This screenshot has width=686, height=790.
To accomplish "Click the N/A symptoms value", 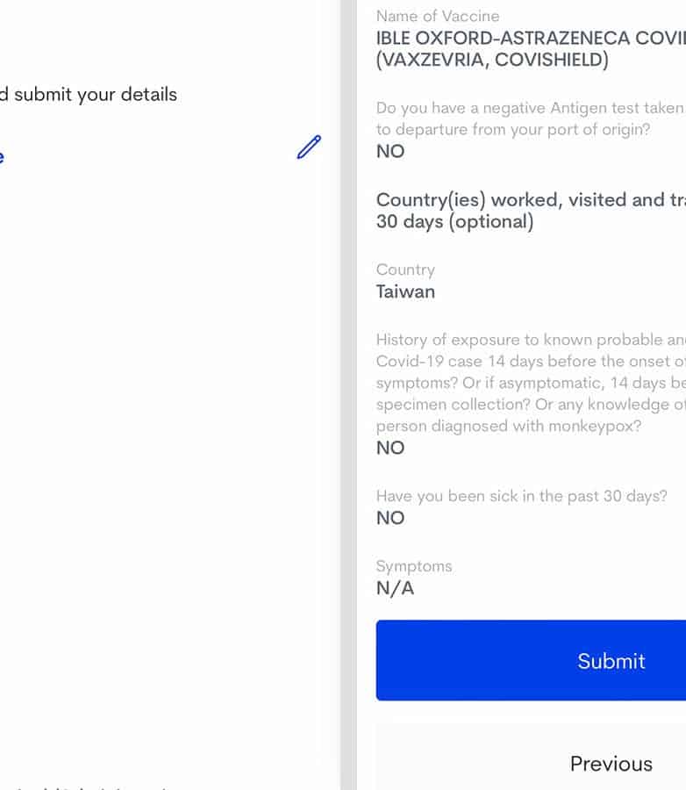I will click(395, 588).
